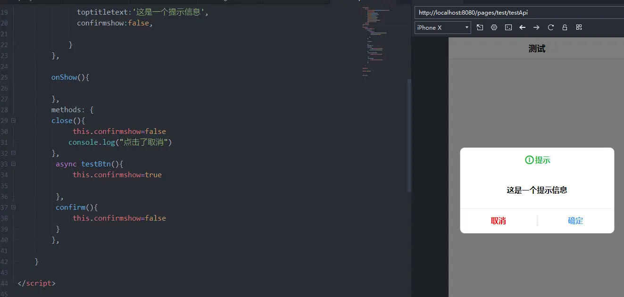
Task: Toggle the preview lock icon
Action: [x=565, y=27]
